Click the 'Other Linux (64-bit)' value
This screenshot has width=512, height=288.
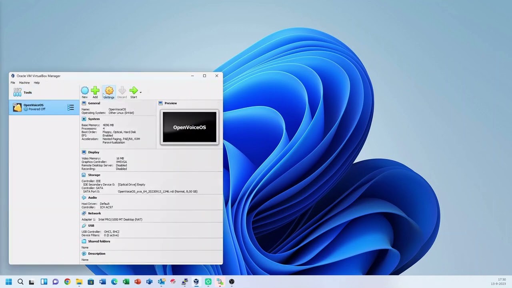point(121,113)
